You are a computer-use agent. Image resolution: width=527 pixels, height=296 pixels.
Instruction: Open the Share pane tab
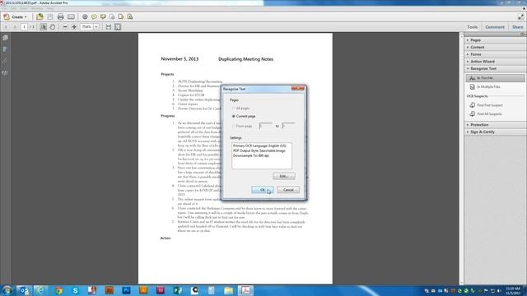tap(518, 27)
